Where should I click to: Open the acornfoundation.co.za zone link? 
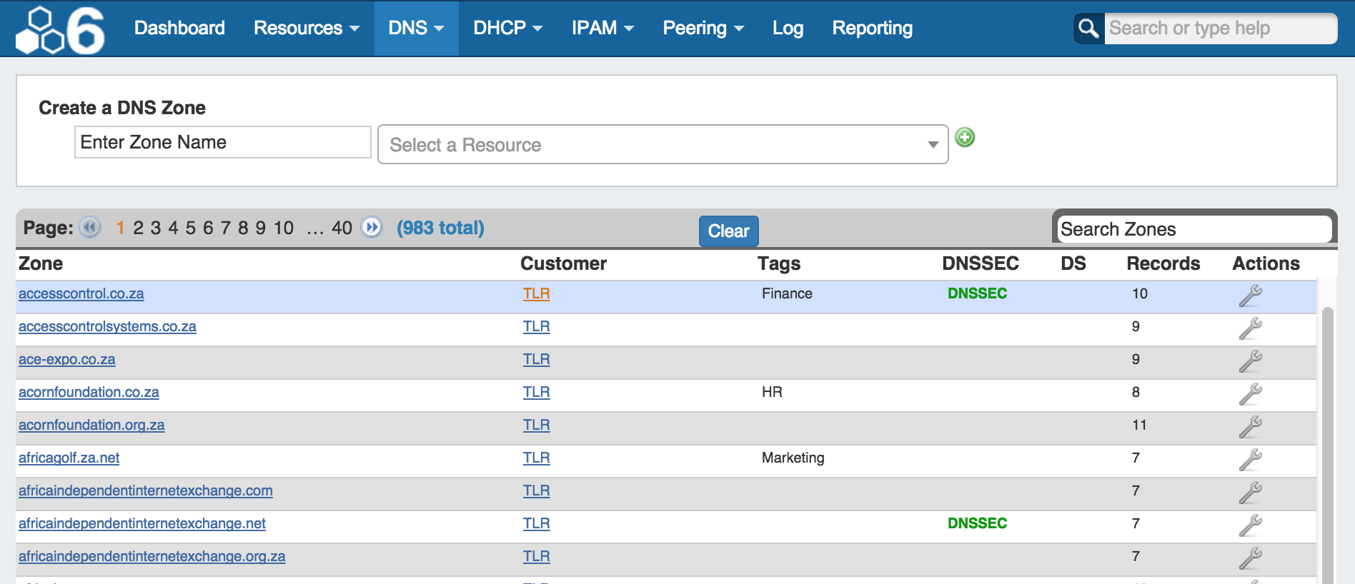89,392
